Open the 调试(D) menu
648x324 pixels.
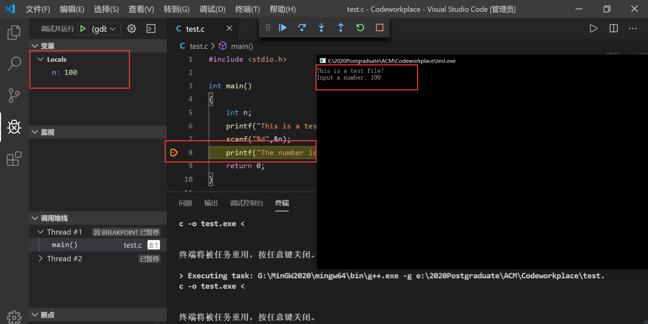(212, 9)
